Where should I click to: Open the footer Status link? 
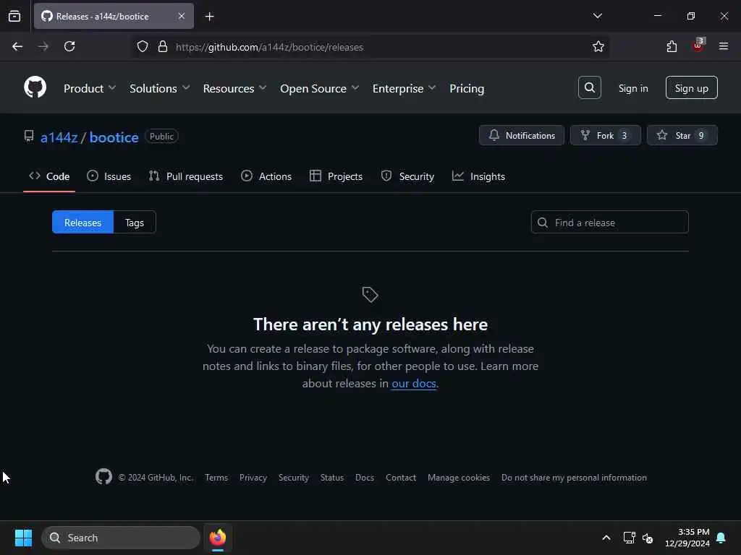coord(331,477)
